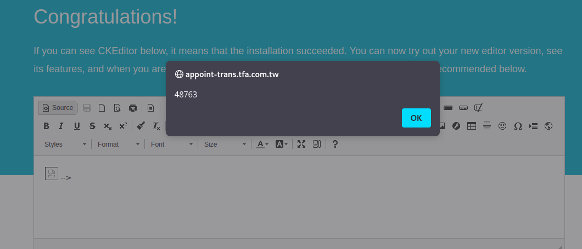
Task: Insert a Horizontal Line
Action: click(487, 126)
